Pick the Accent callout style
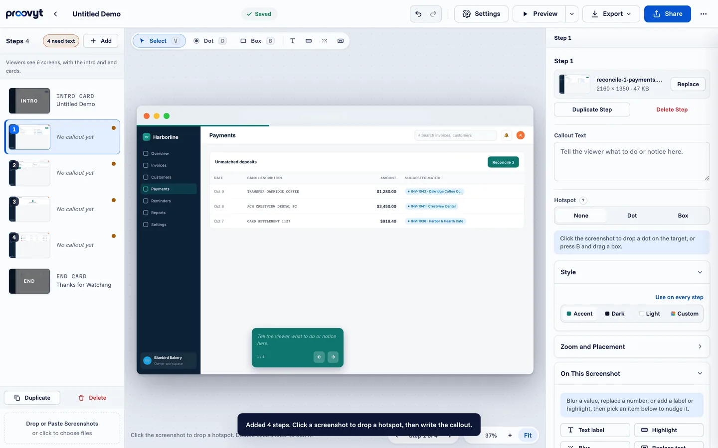The image size is (718, 448). pos(579,314)
